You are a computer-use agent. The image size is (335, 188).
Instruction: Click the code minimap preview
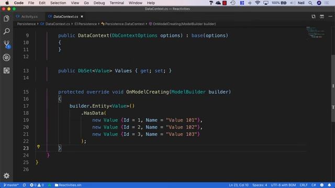tap(316, 32)
